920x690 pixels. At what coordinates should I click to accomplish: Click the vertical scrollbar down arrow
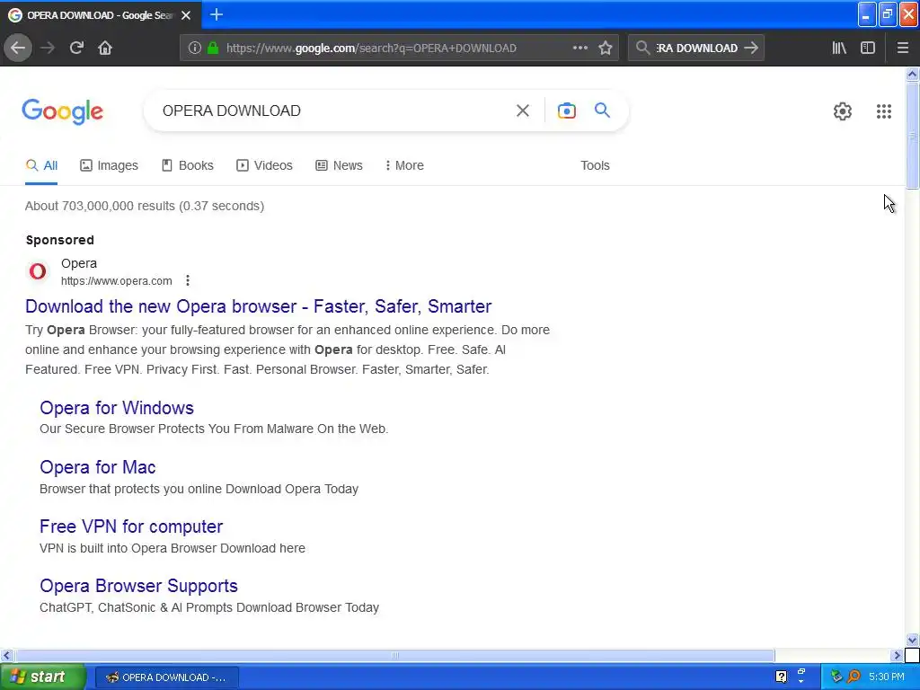pos(912,640)
